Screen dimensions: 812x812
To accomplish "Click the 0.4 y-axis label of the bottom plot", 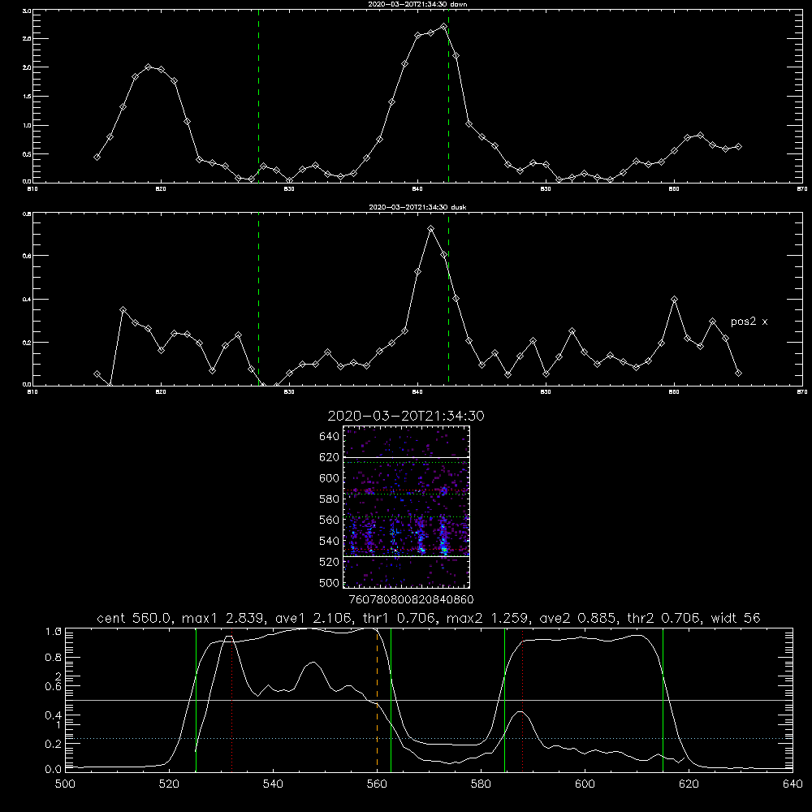I will click(x=54, y=715).
